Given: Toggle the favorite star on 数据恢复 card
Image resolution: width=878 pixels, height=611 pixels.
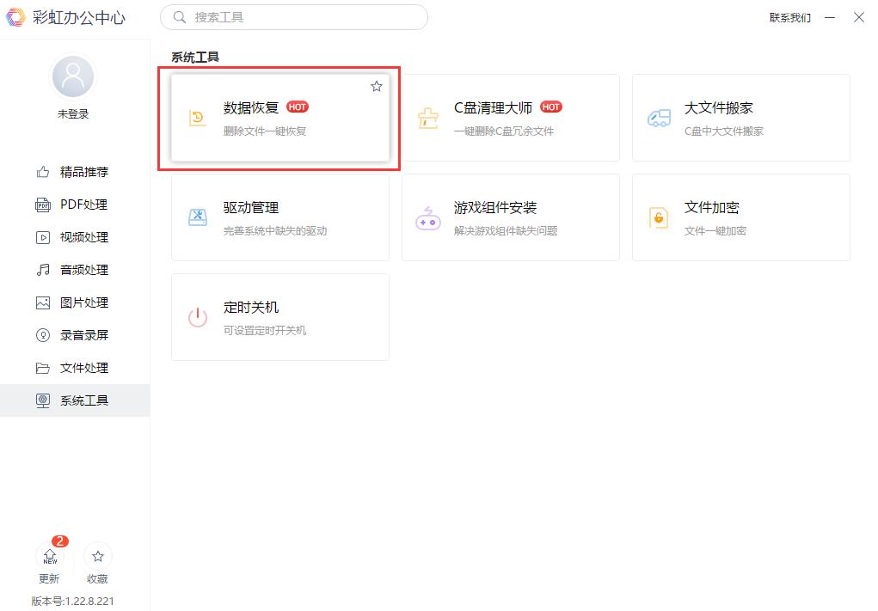Looking at the screenshot, I should [x=376, y=86].
